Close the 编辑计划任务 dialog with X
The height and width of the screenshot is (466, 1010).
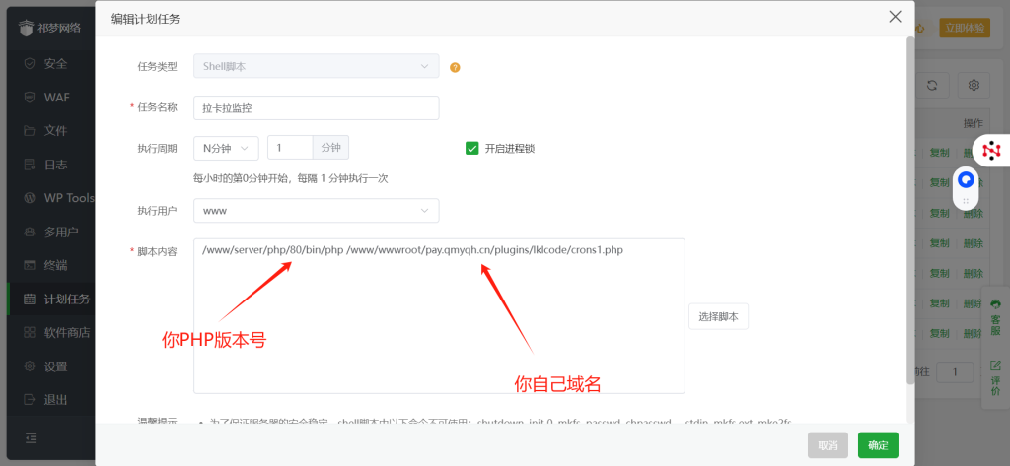(x=895, y=17)
